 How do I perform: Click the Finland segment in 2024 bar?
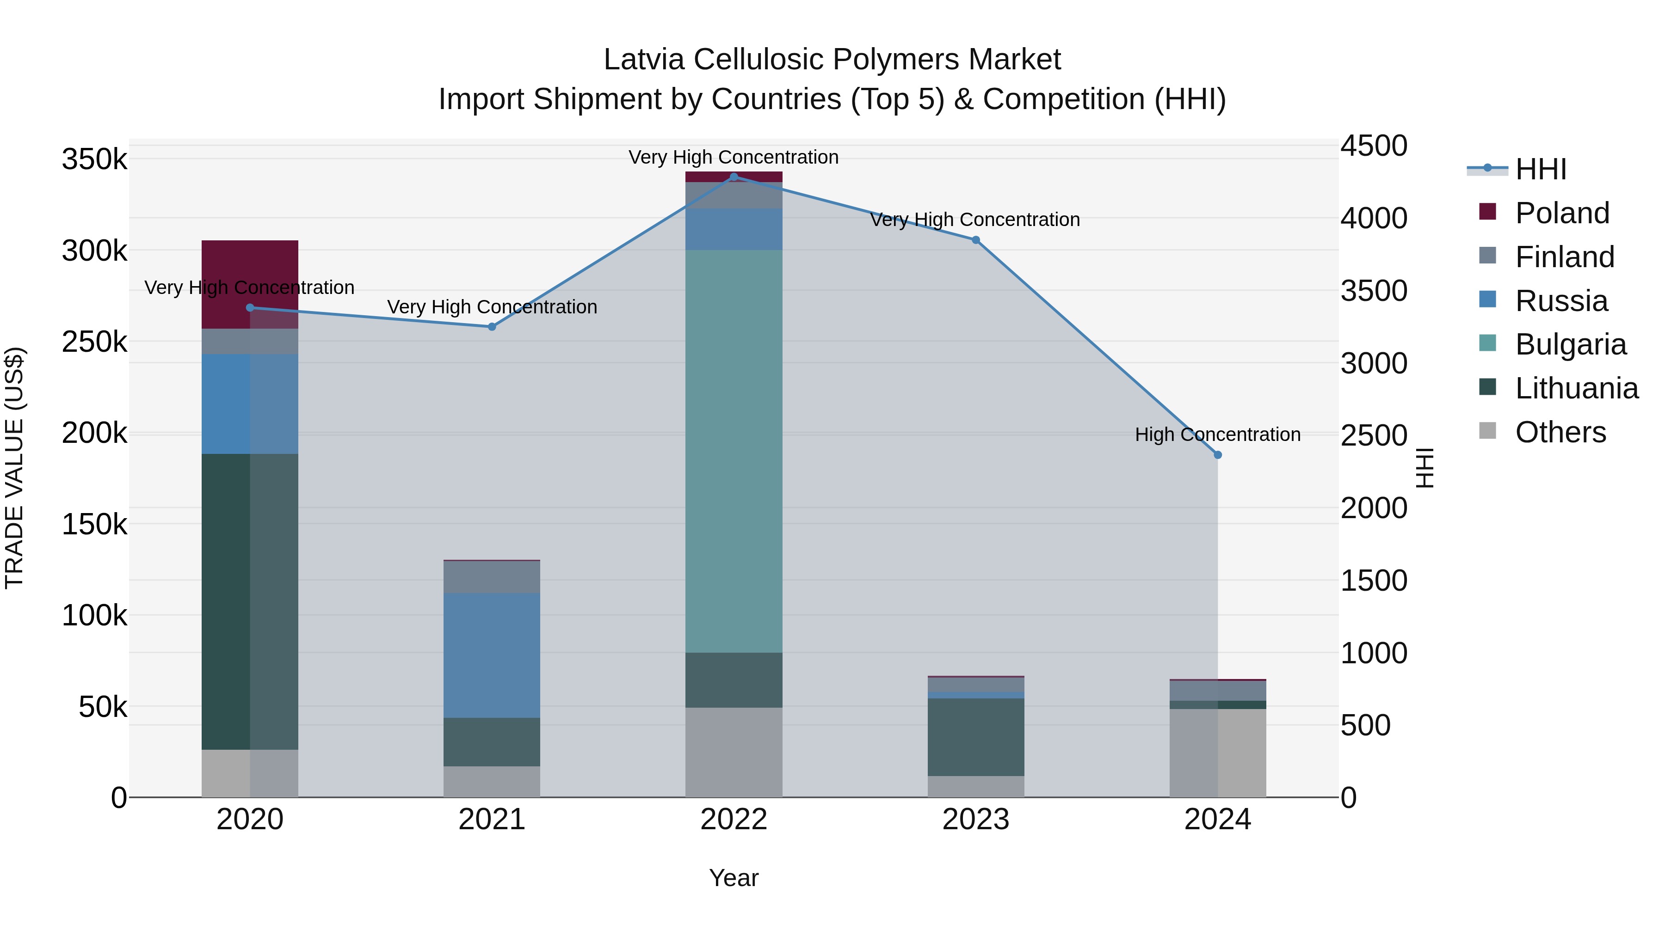(1218, 691)
